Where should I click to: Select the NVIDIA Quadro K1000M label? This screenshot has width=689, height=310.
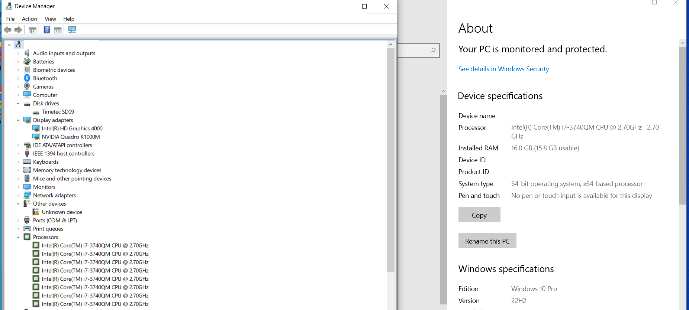point(71,137)
